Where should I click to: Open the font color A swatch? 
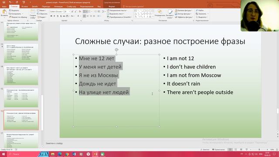(x=78, y=16)
